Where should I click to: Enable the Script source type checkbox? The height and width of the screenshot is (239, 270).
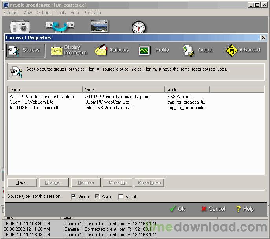(x=121, y=197)
